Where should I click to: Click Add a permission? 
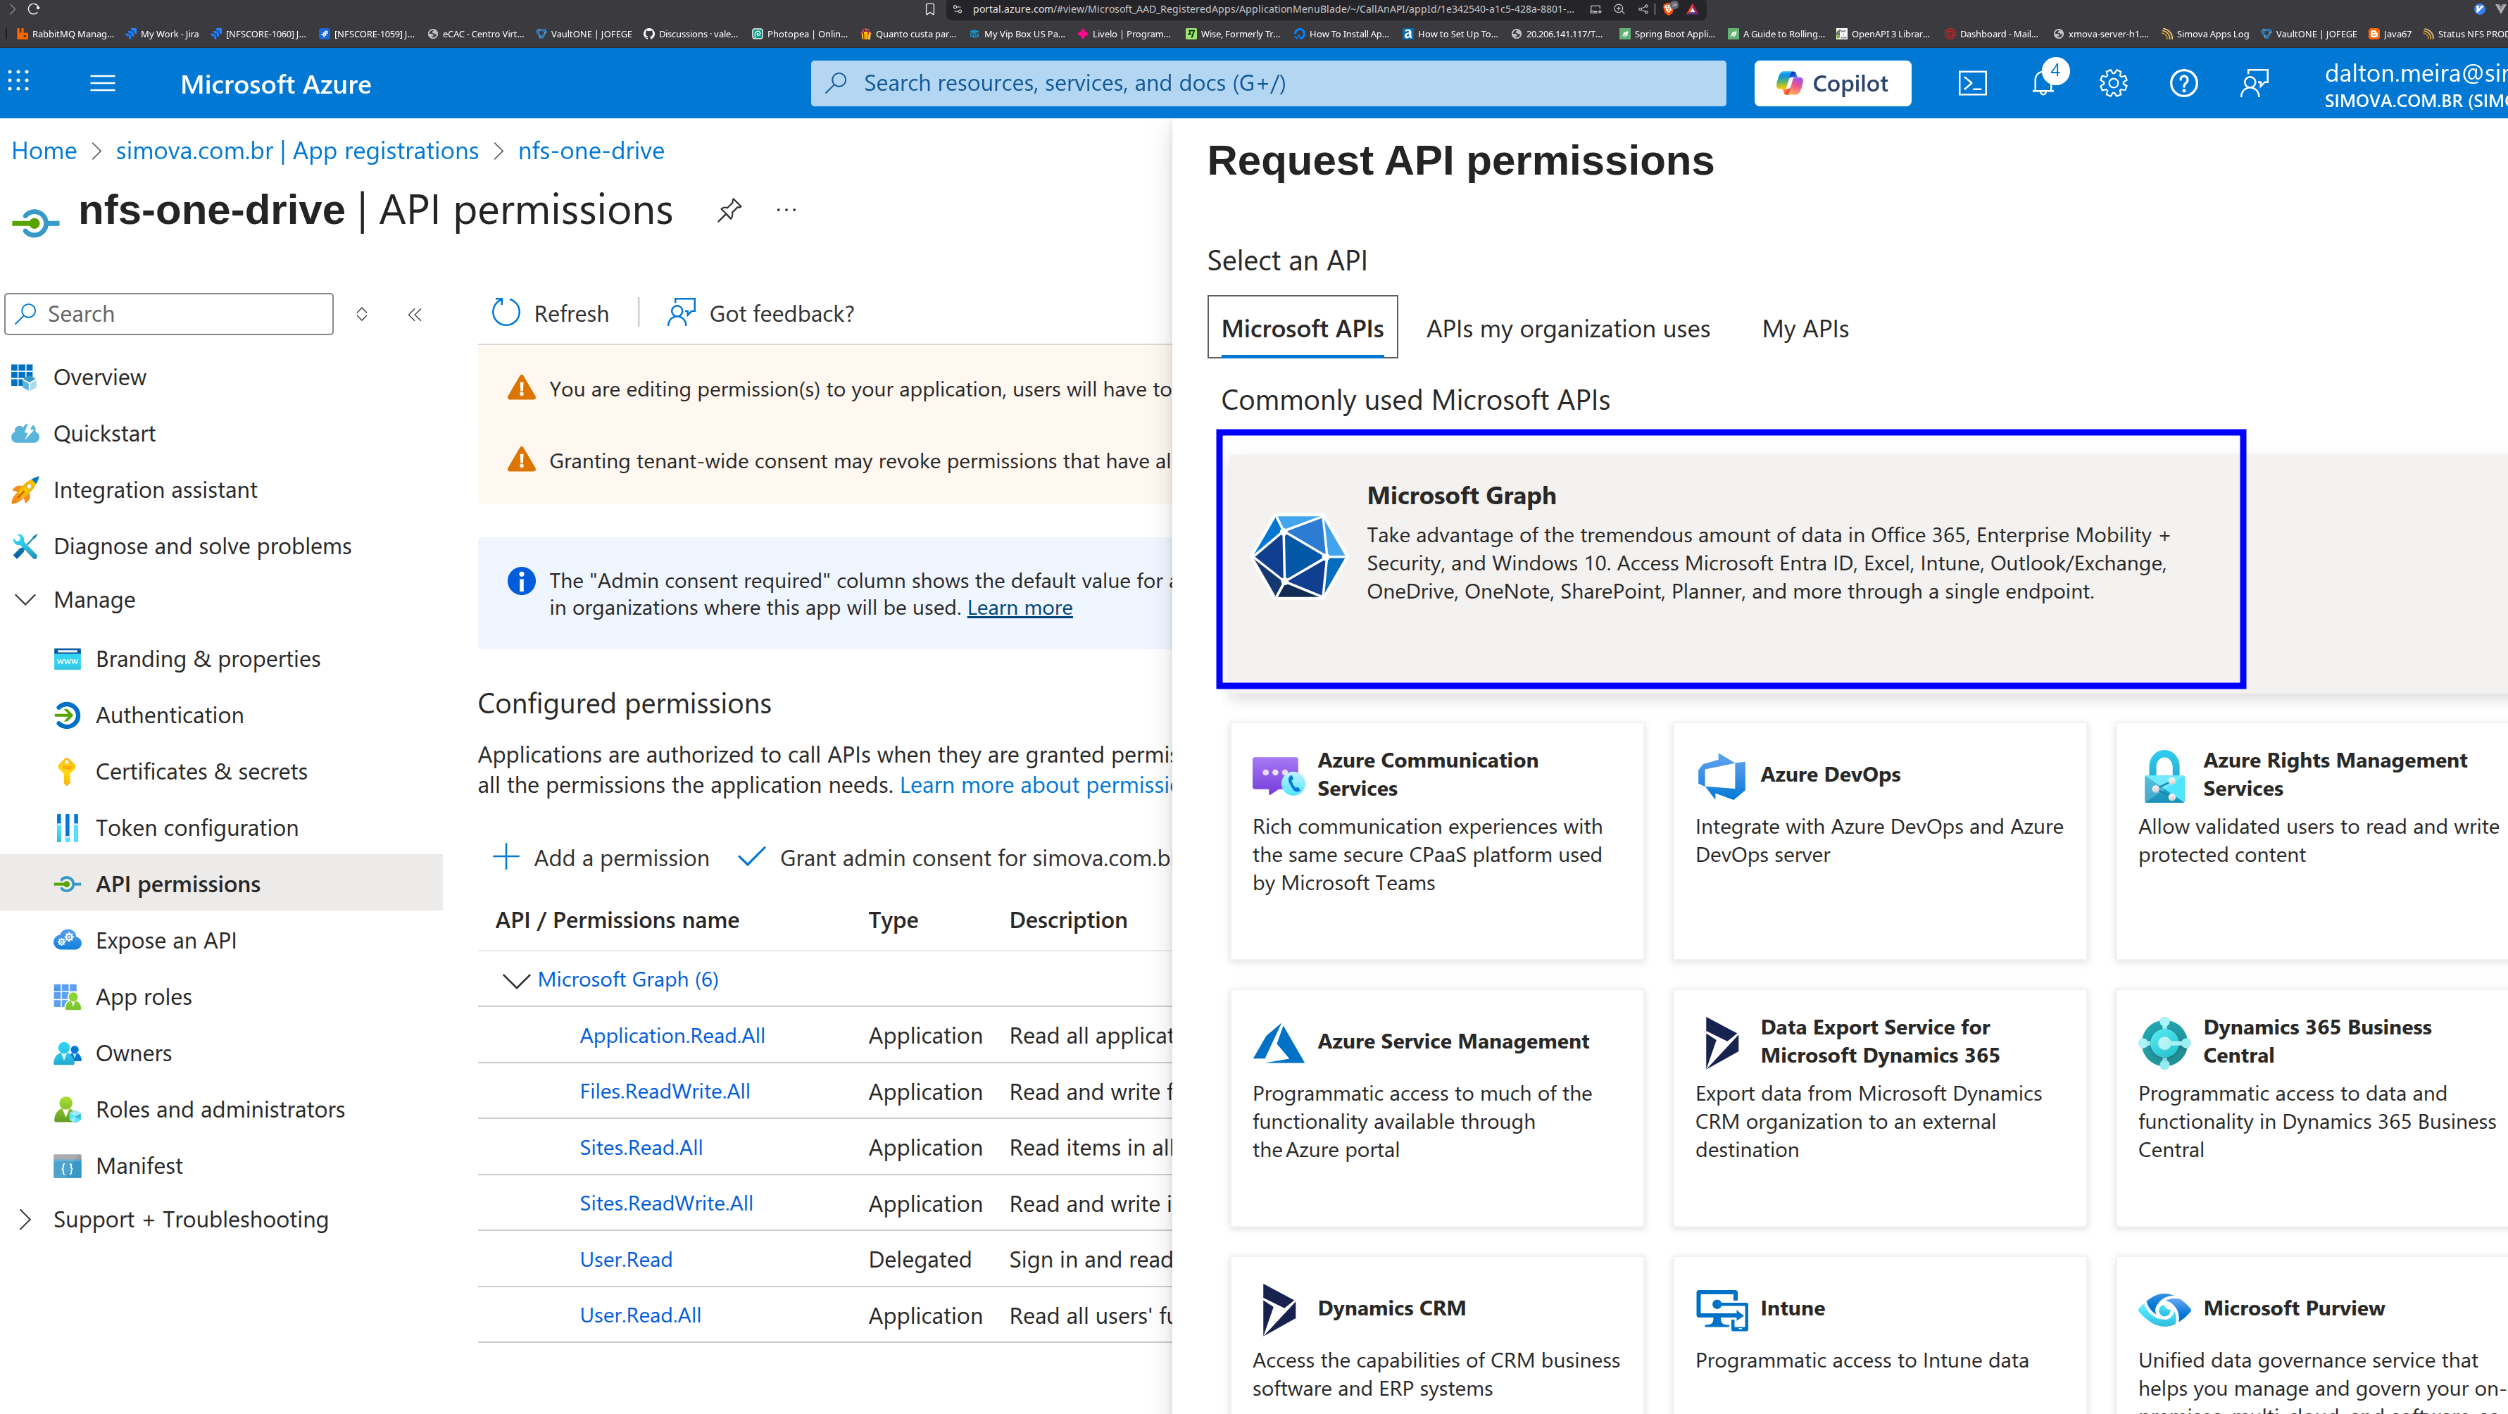pyautogui.click(x=602, y=858)
